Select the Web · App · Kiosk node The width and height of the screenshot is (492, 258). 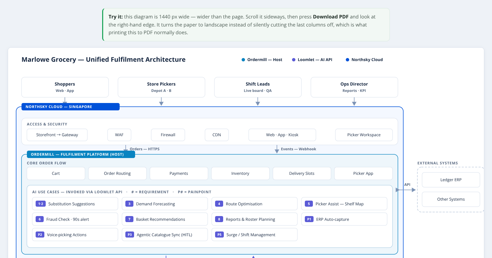(282, 135)
